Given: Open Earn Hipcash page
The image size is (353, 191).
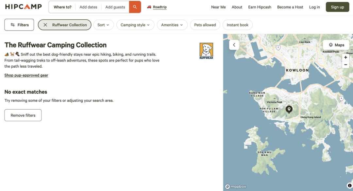Looking at the screenshot, I should [x=260, y=7].
